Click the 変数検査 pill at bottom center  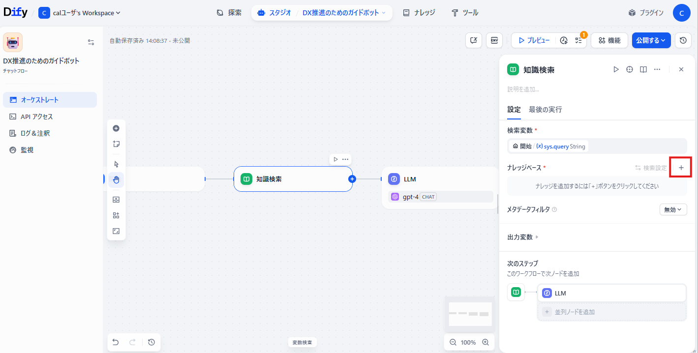[302, 342]
